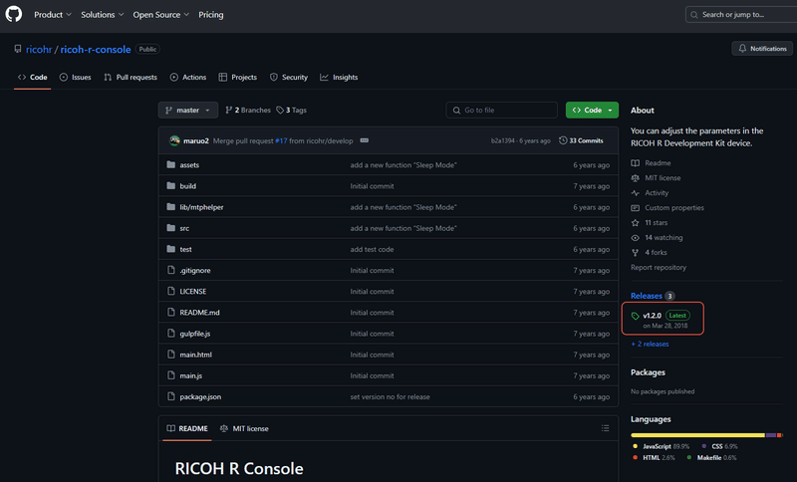Open the Releases heading link

(x=647, y=296)
